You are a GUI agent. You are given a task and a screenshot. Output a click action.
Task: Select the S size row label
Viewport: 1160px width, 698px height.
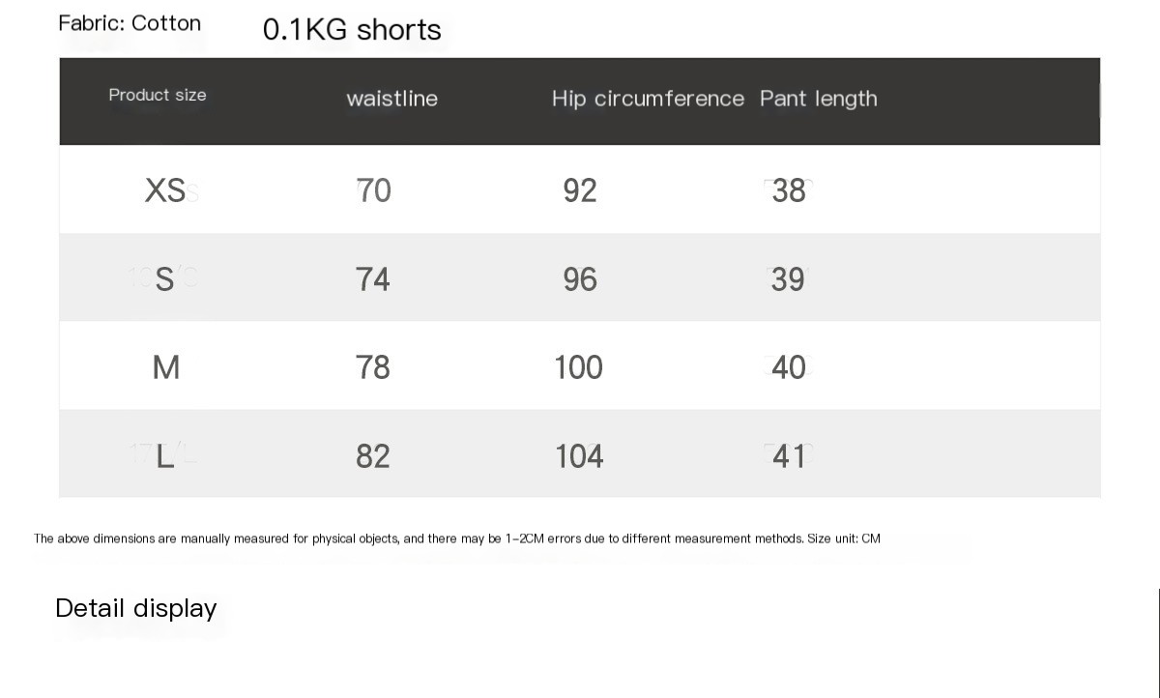165,279
